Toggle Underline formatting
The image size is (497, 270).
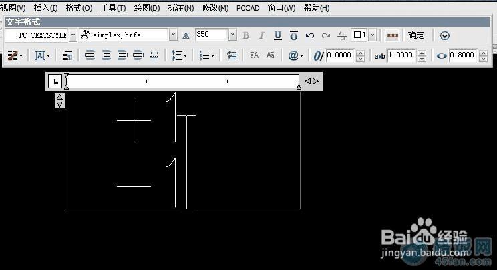[278, 35]
